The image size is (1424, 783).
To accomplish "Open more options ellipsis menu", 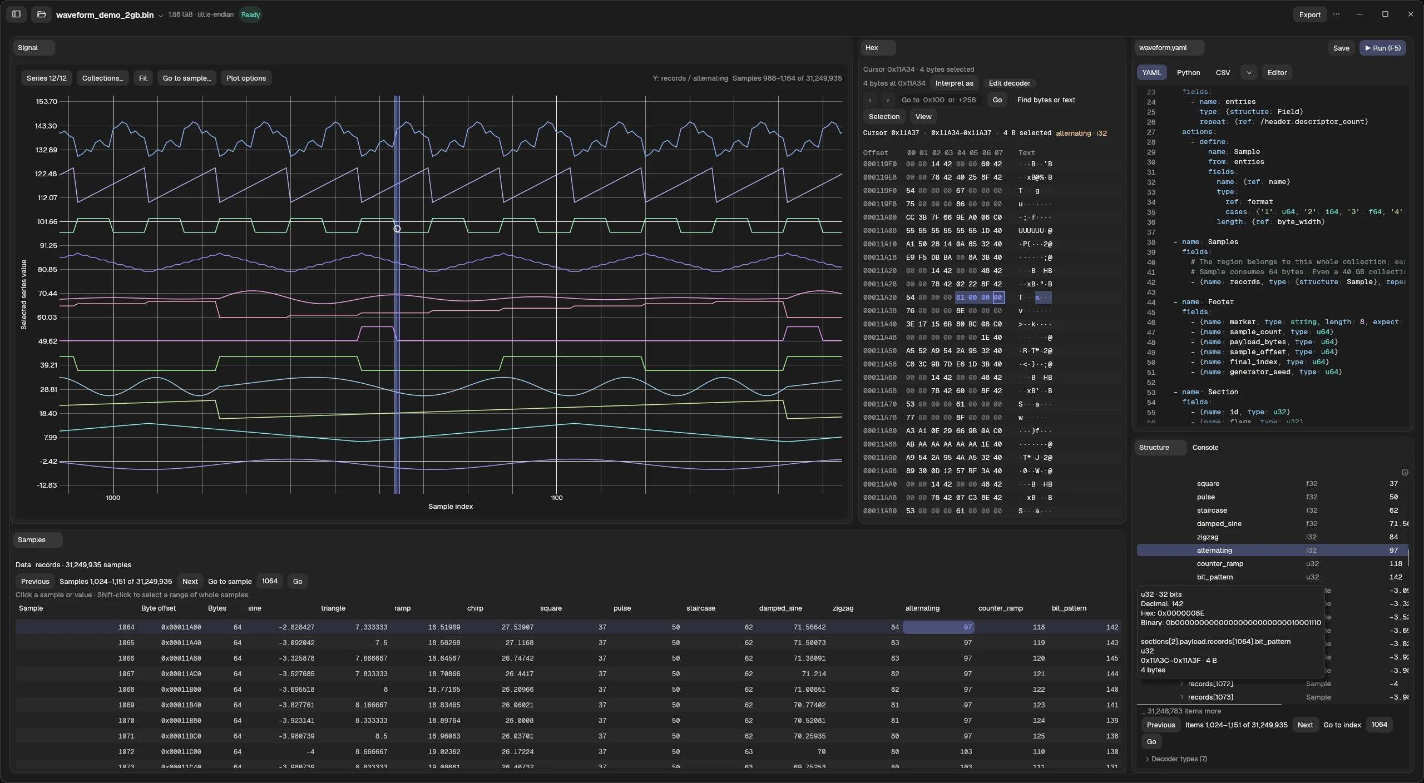I will pos(1337,14).
